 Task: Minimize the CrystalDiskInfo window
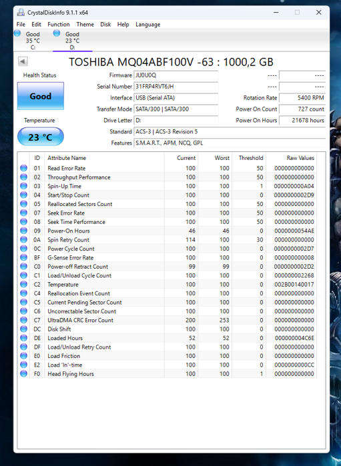tap(276, 13)
